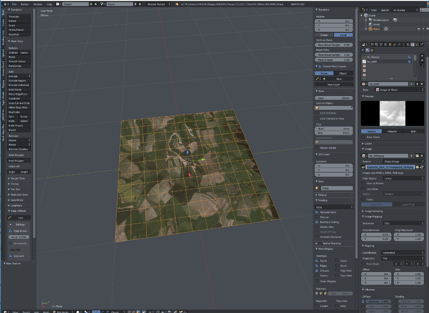
Task: Reload the 6k_DEM.png image file
Action: [422, 167]
